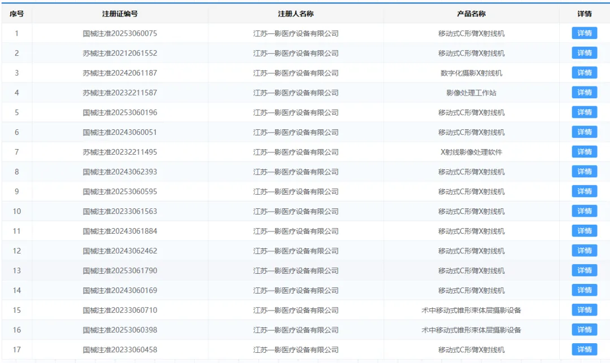Click the 详情 column header
The image size is (610, 363).
[585, 14]
